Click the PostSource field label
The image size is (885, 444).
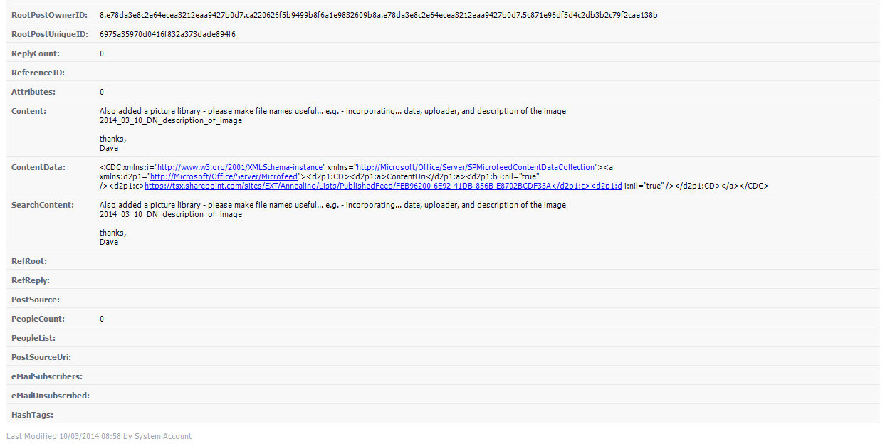coord(36,300)
